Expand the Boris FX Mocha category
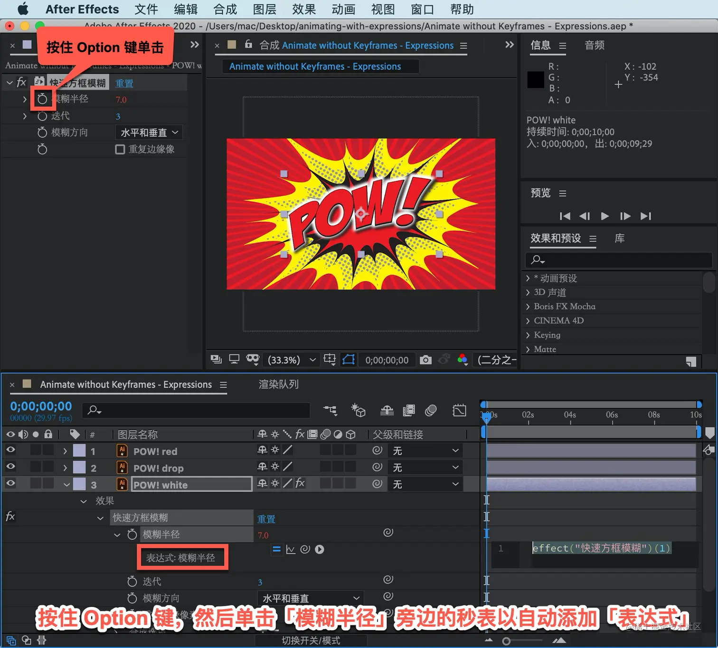The width and height of the screenshot is (718, 648). tap(528, 307)
